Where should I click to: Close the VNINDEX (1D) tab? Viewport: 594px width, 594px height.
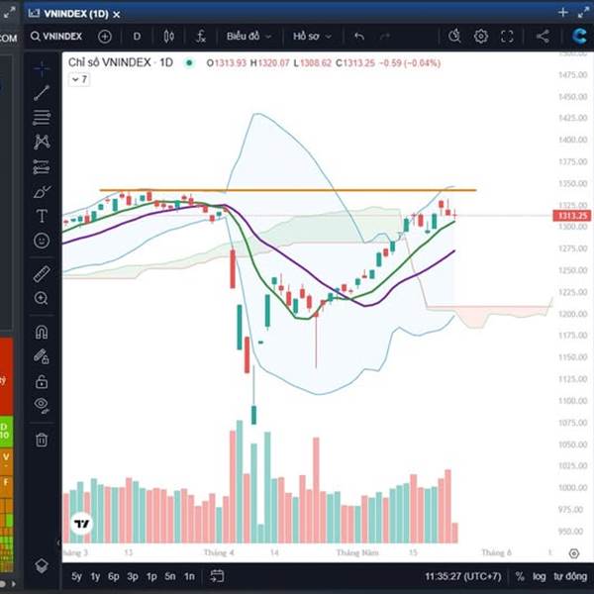pos(117,15)
